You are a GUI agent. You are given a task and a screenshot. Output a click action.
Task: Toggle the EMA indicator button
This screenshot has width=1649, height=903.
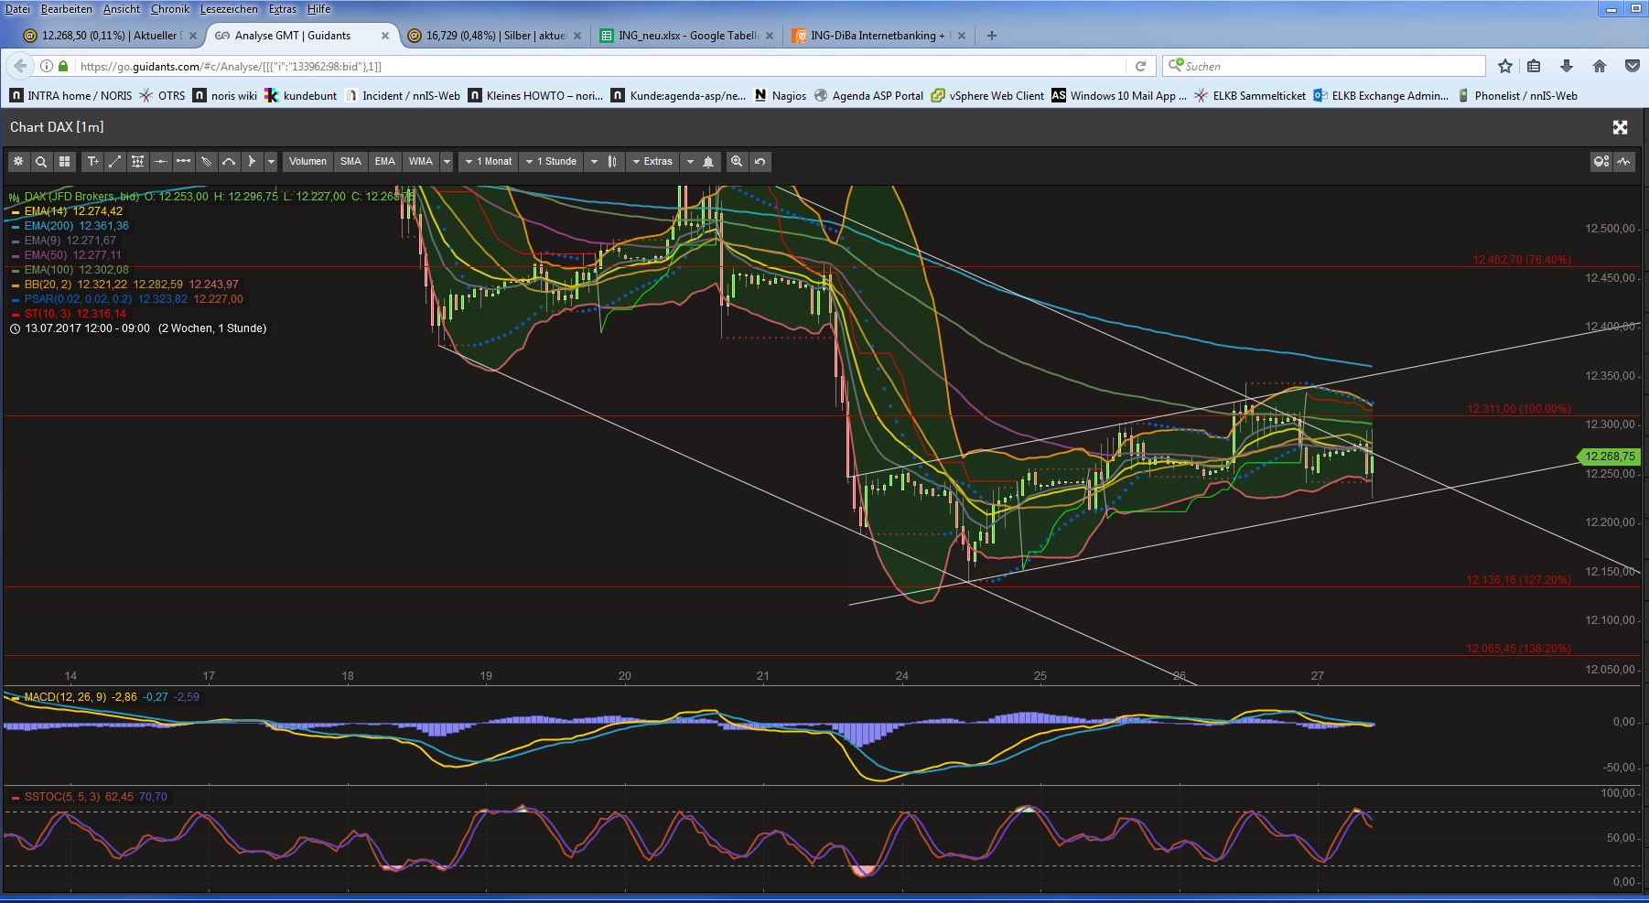pyautogui.click(x=384, y=162)
